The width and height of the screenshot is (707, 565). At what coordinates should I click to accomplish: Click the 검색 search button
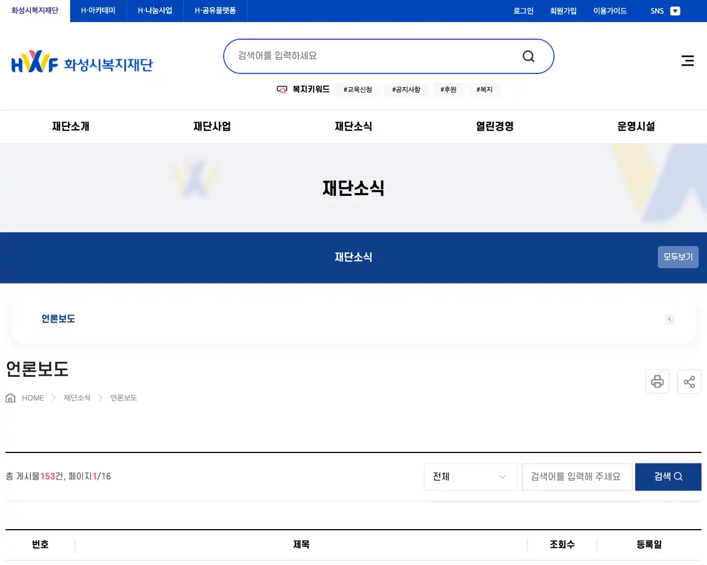(668, 477)
